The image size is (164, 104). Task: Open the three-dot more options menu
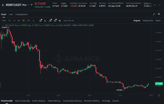[x=159, y=5]
